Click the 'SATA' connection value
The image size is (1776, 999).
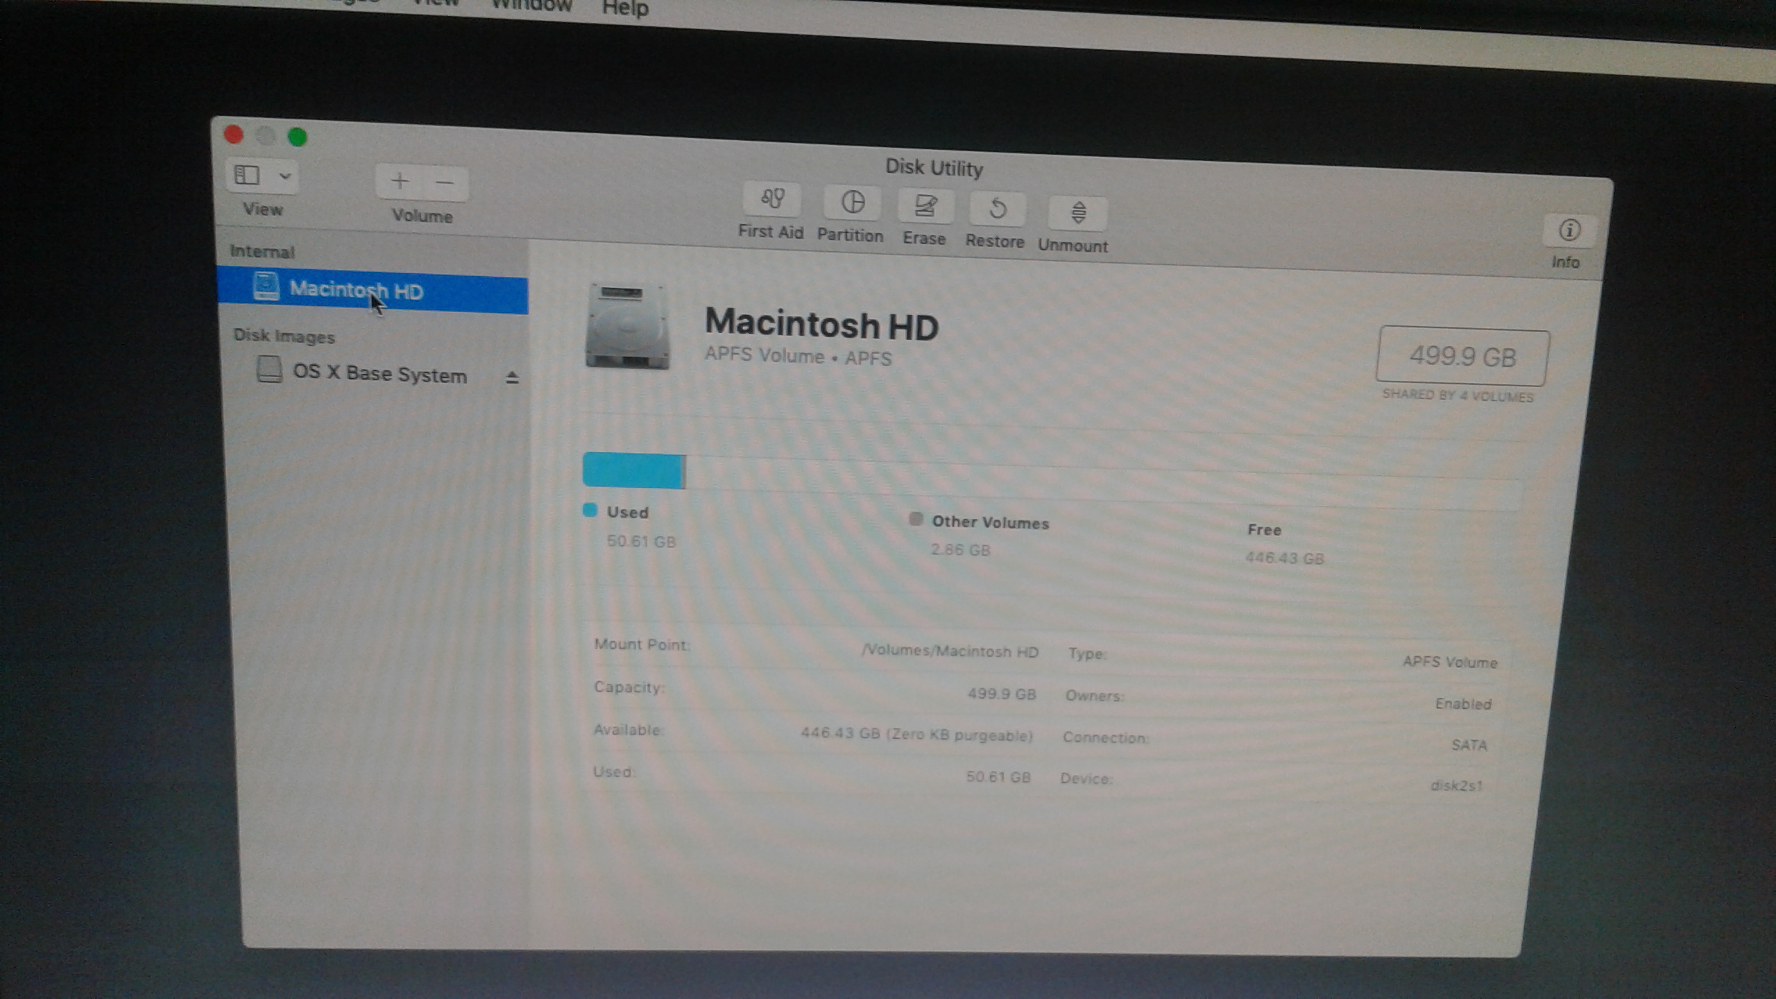click(1469, 745)
